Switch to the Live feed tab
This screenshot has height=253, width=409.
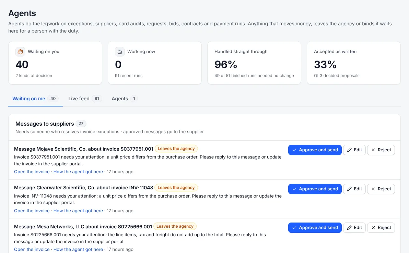(85, 99)
